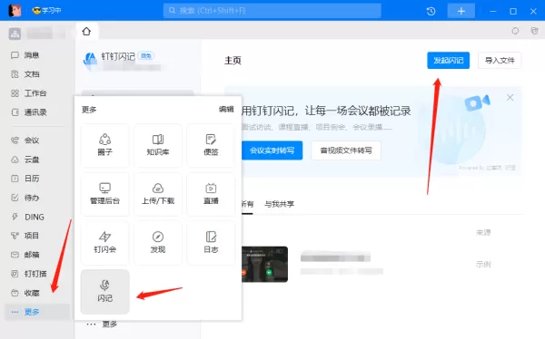Click the 发起闪记 button
545x339 pixels.
448,61
